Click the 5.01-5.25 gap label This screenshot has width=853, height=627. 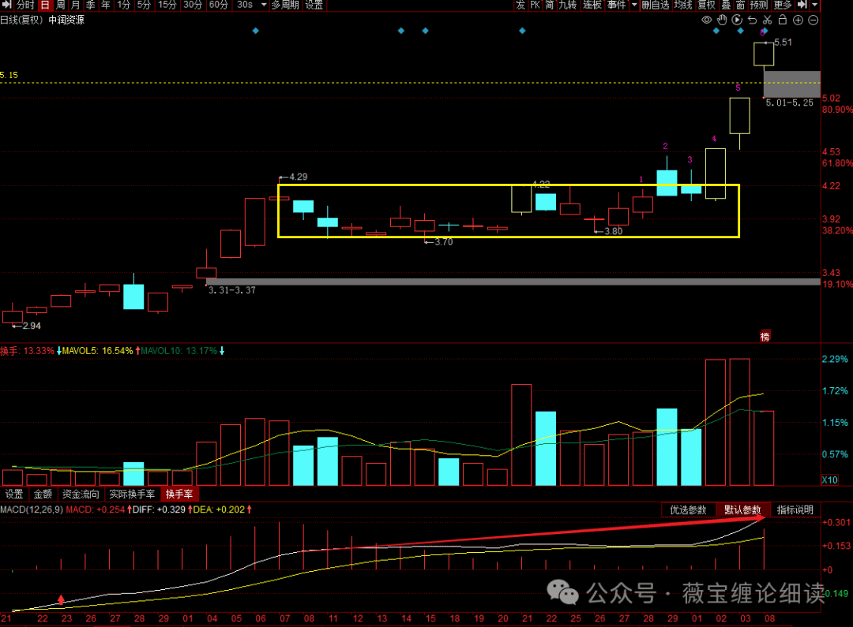point(789,103)
